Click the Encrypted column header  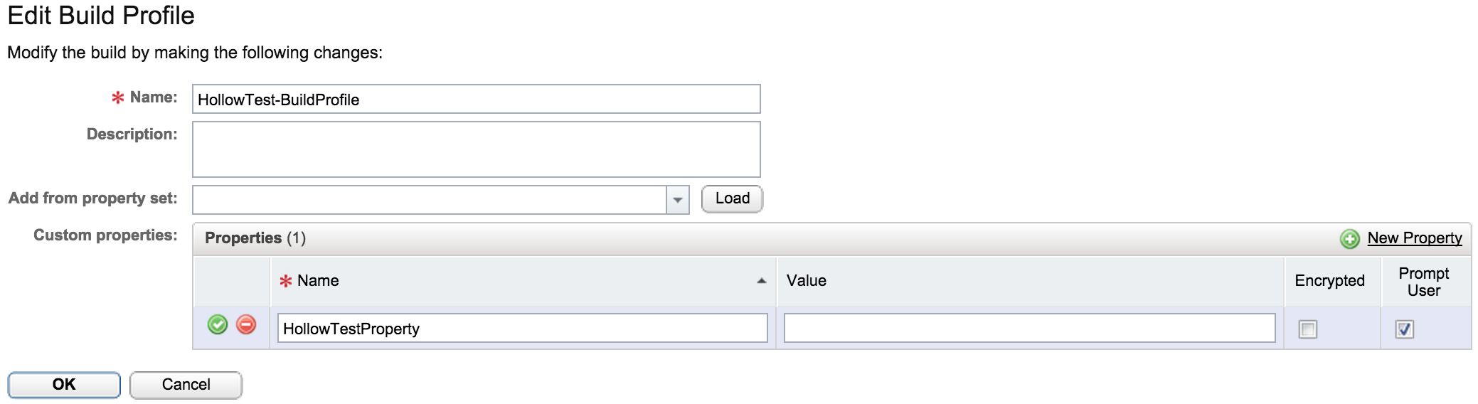tap(1329, 281)
